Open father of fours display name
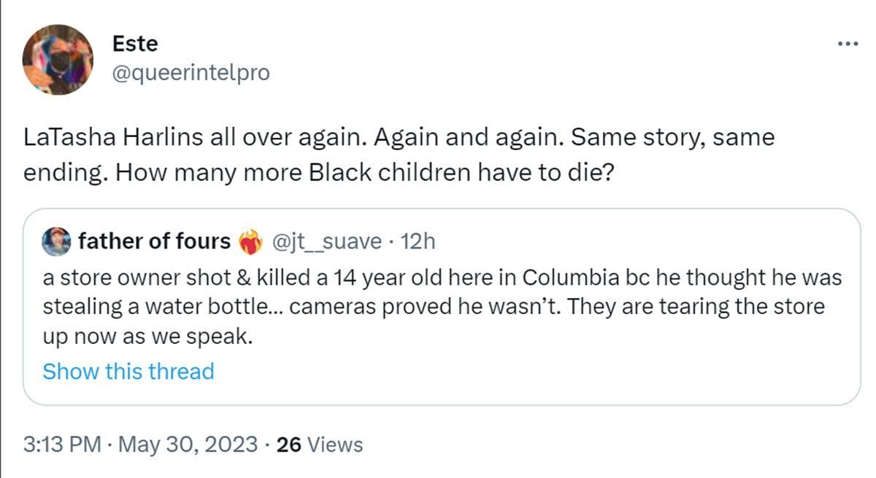This screenshot has height=478, width=876. (x=153, y=241)
